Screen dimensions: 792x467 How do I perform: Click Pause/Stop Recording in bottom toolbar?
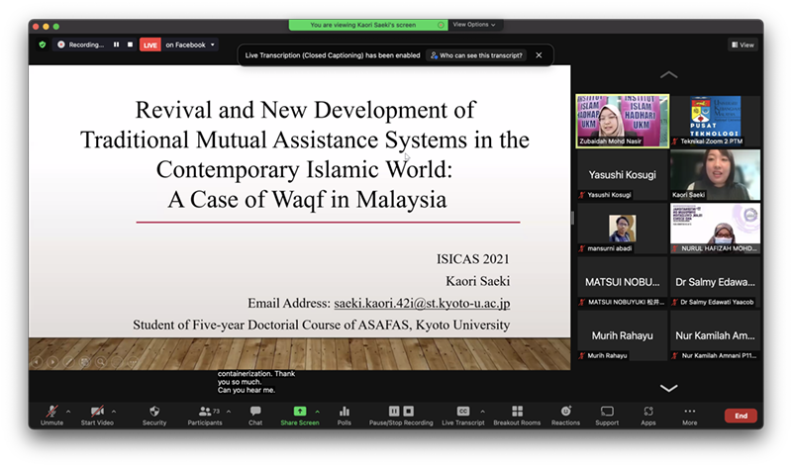401,414
